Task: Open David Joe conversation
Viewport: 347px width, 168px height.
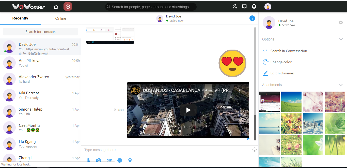Action: tap(40, 47)
